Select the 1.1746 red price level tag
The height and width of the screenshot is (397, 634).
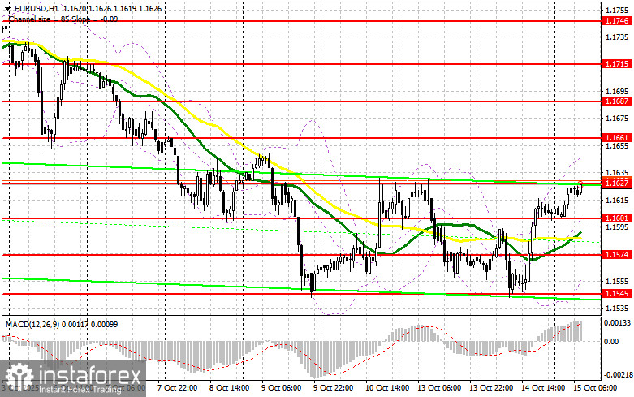click(617, 21)
